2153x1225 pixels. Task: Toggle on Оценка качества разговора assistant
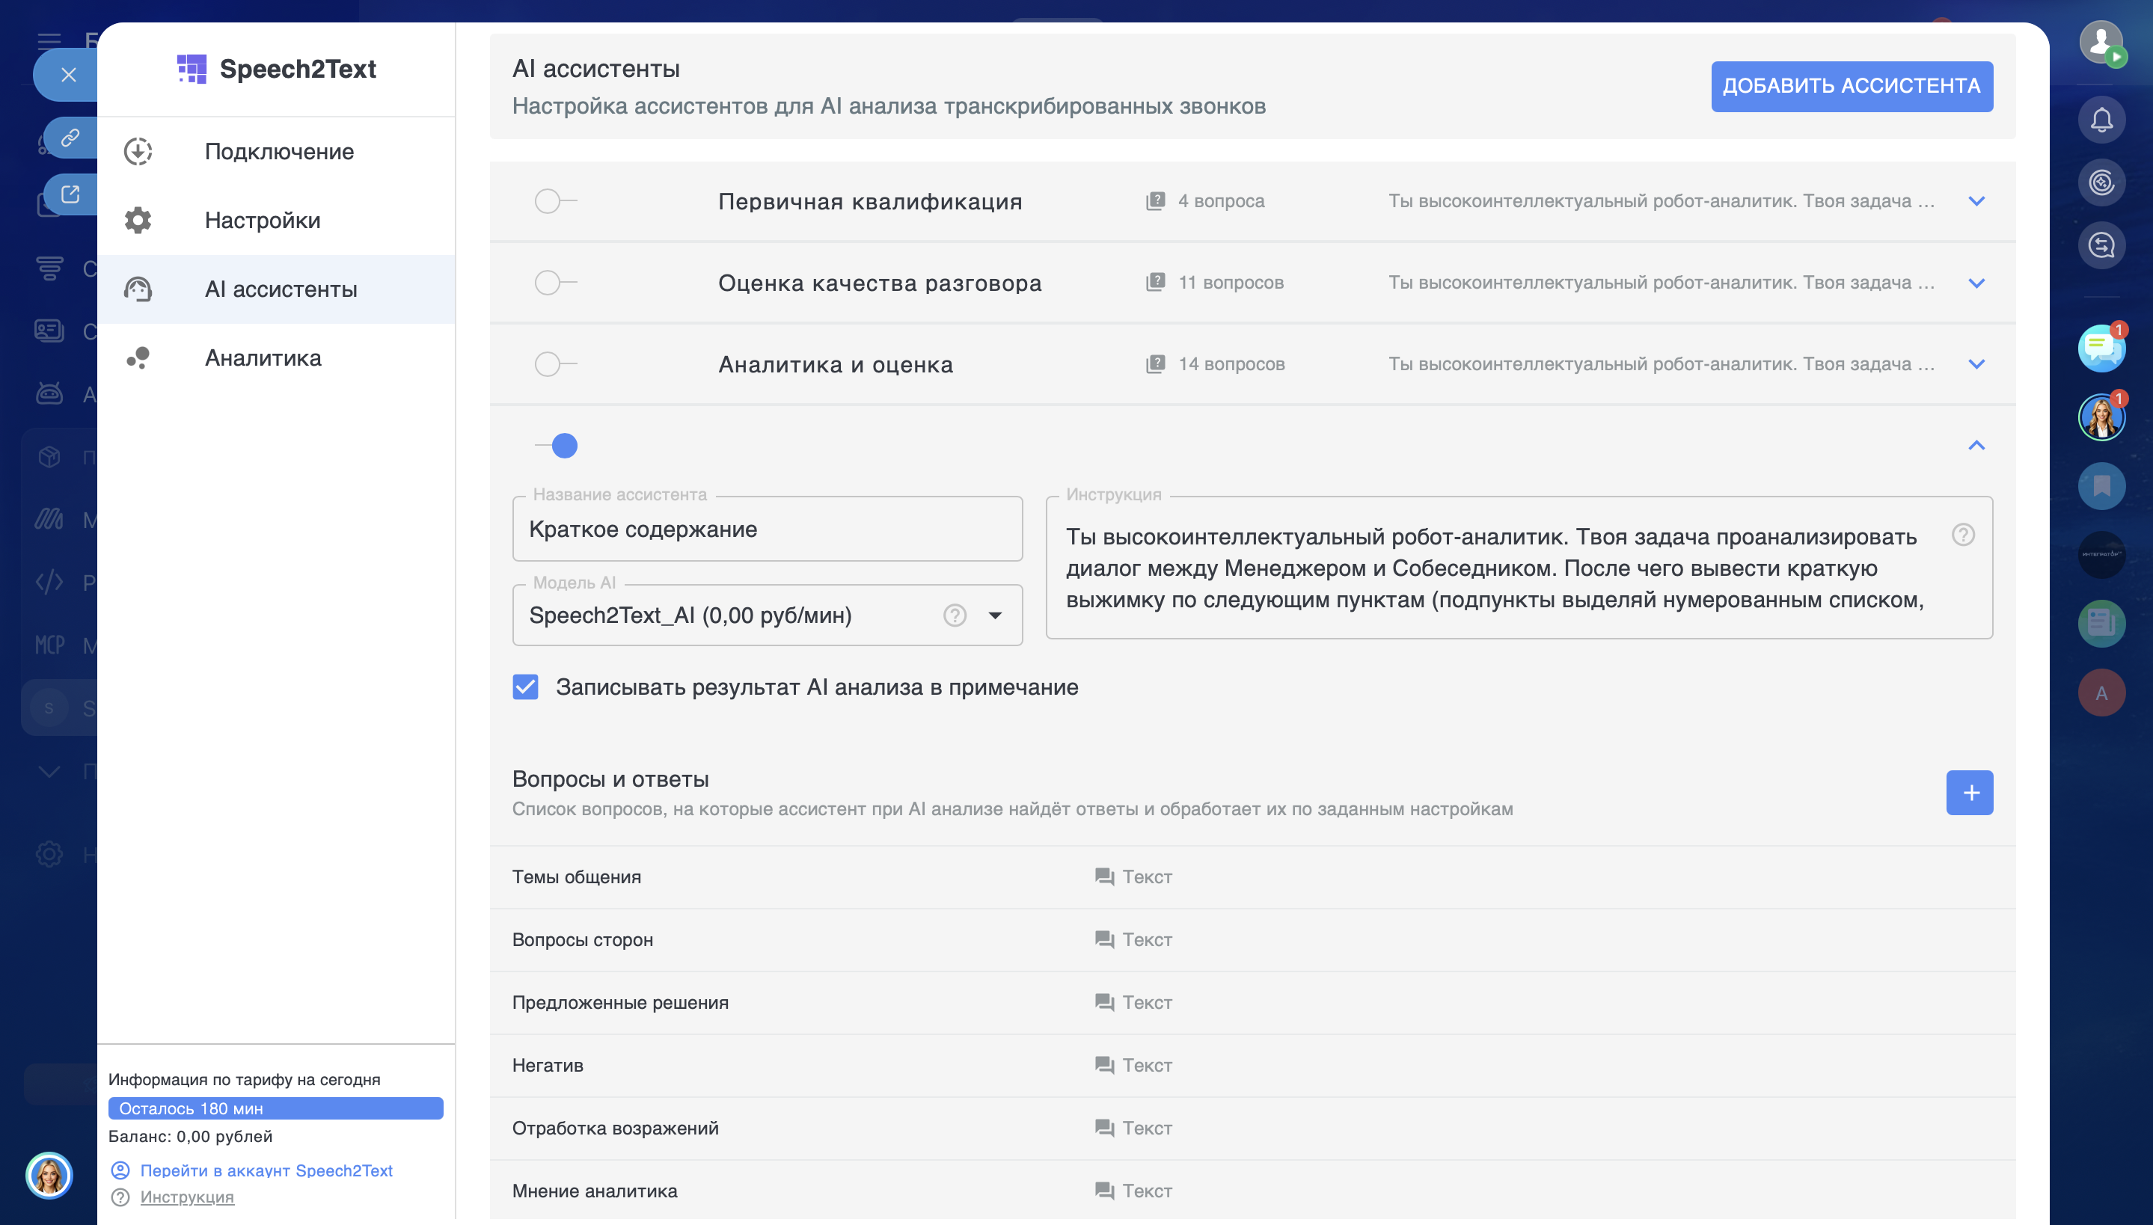[554, 283]
